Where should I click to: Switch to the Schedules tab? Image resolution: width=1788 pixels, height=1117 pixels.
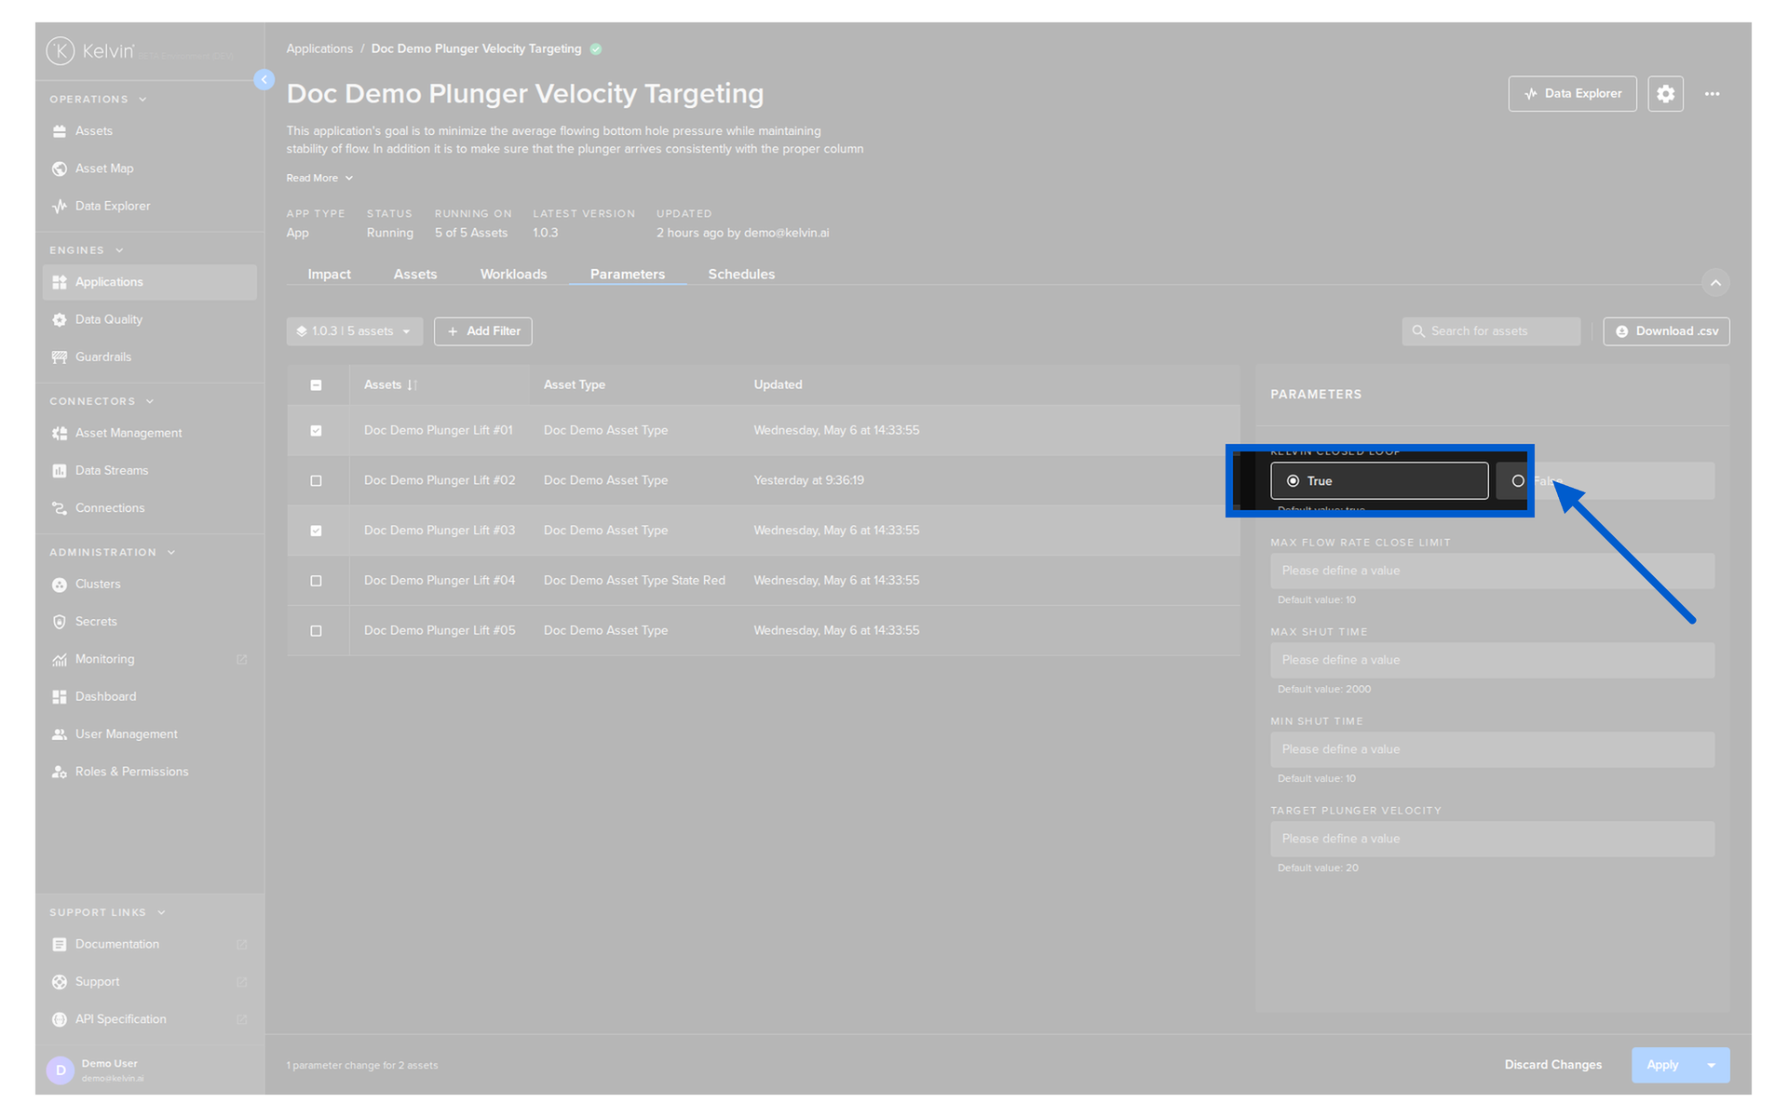point(741,274)
